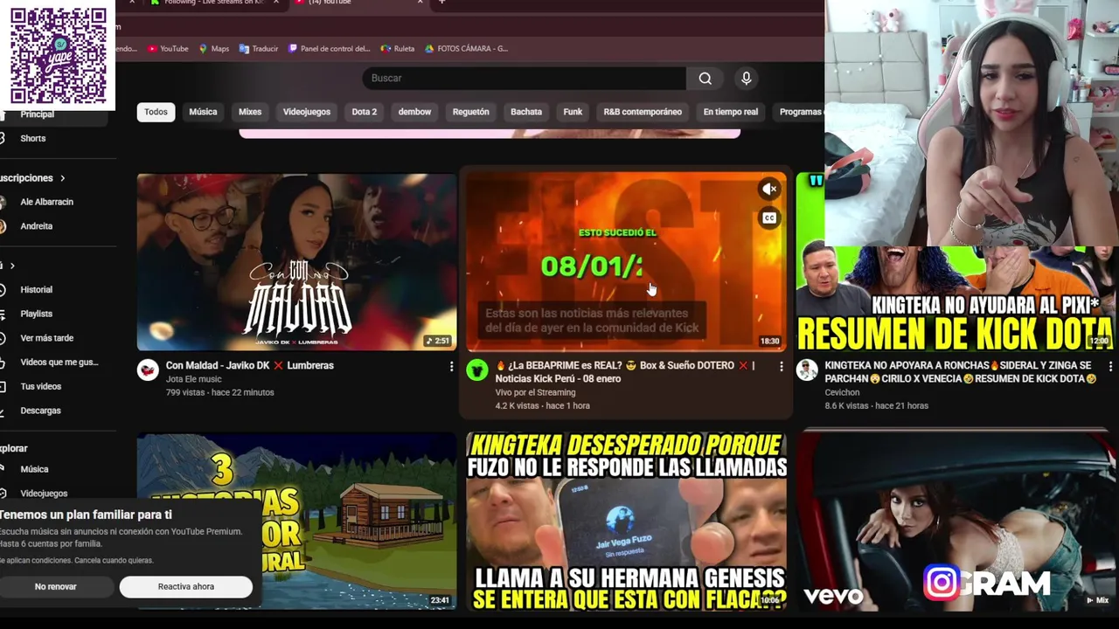Screen dimensions: 1119x629
Task: Open Jota Ele music channel avatar
Action: coord(148,370)
